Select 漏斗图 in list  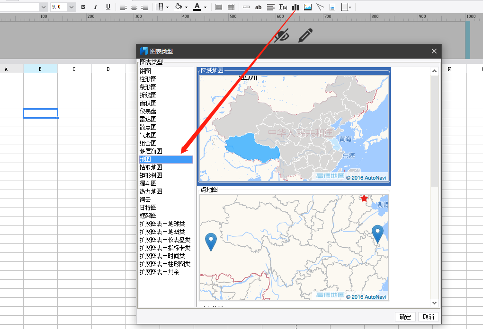pos(166,183)
